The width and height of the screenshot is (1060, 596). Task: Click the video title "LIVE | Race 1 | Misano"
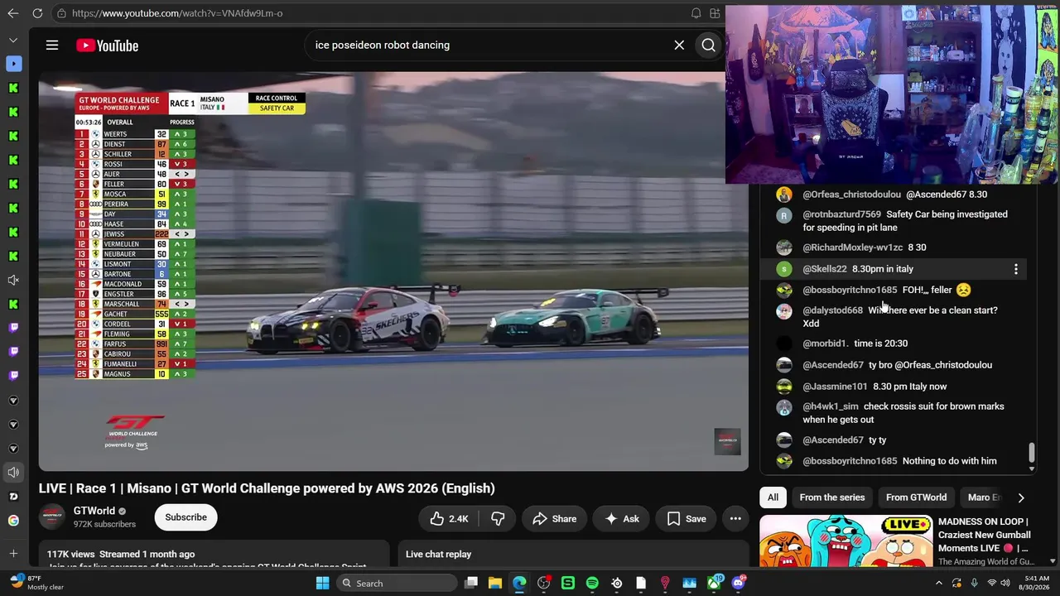coord(267,488)
